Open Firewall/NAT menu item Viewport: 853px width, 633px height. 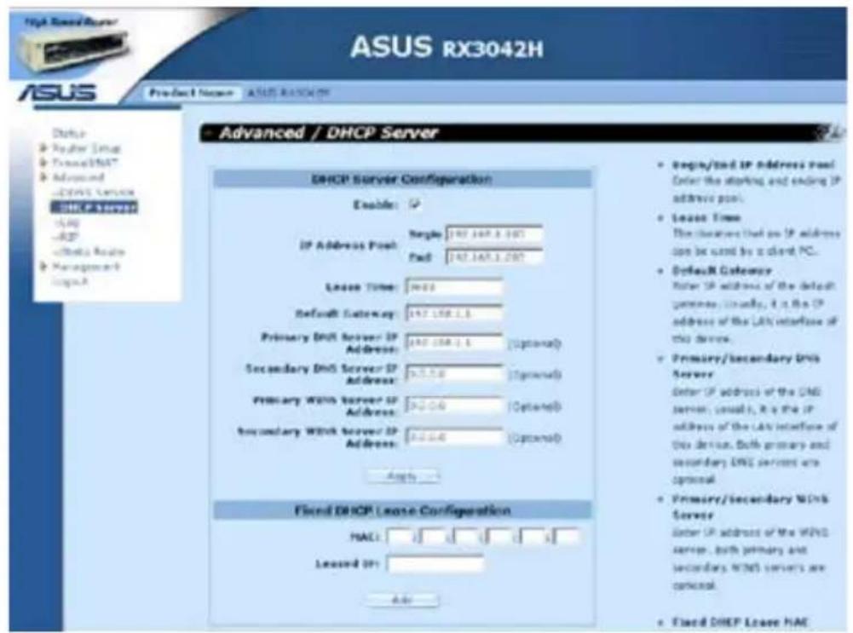[x=84, y=163]
